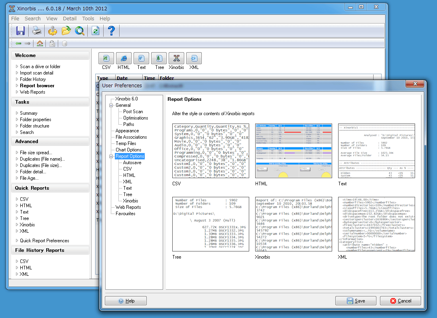Open the Tree report preview thumbnail
Screen dimensions: 437x318
pos(211,224)
